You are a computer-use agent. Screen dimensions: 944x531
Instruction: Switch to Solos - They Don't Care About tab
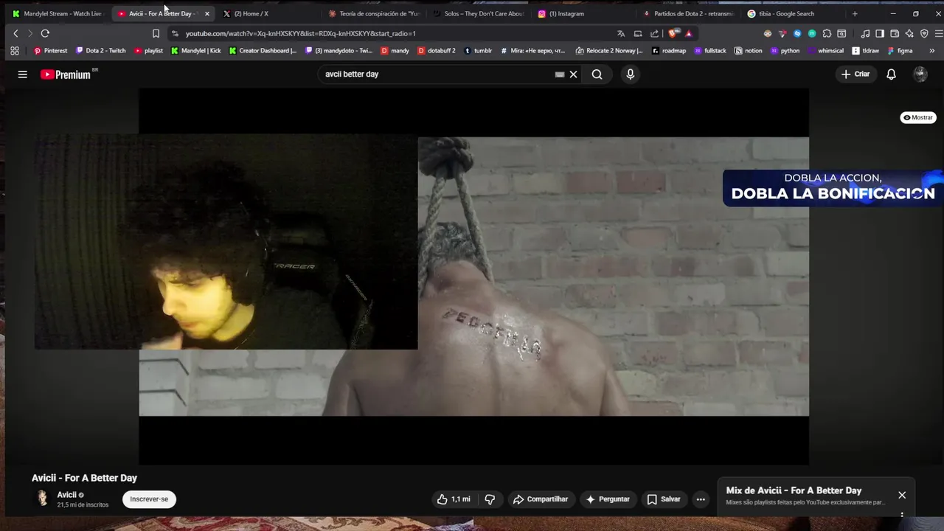coord(479,13)
